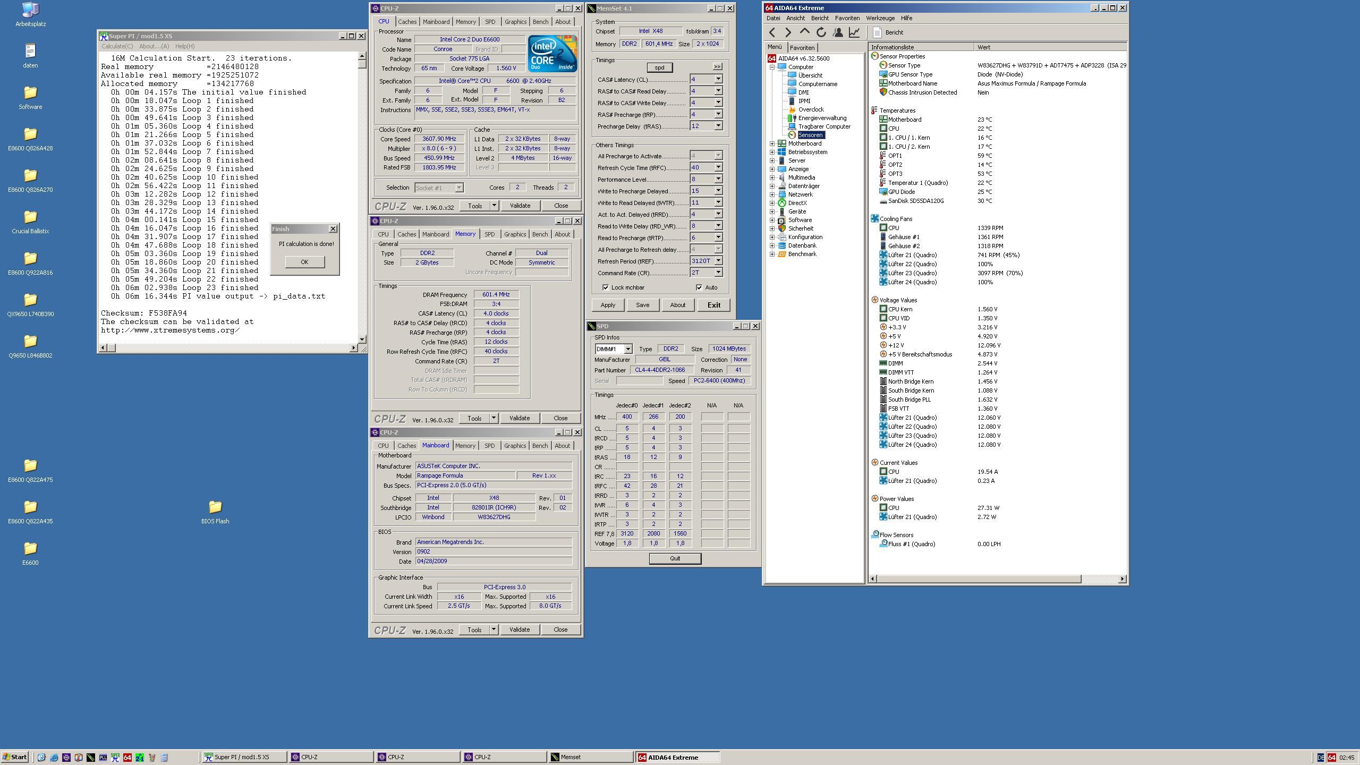Viewport: 1360px width, 765px height.
Task: Click the Intel Core 2 Duo logo
Action: 552,53
